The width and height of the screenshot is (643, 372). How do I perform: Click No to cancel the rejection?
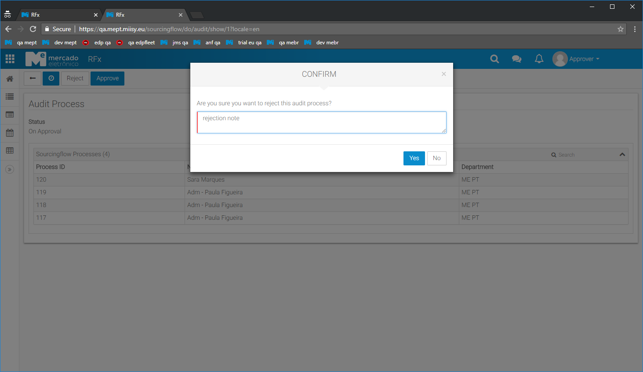pyautogui.click(x=436, y=158)
